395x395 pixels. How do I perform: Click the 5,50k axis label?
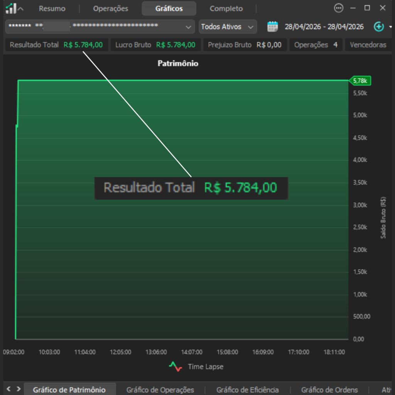[x=360, y=93]
